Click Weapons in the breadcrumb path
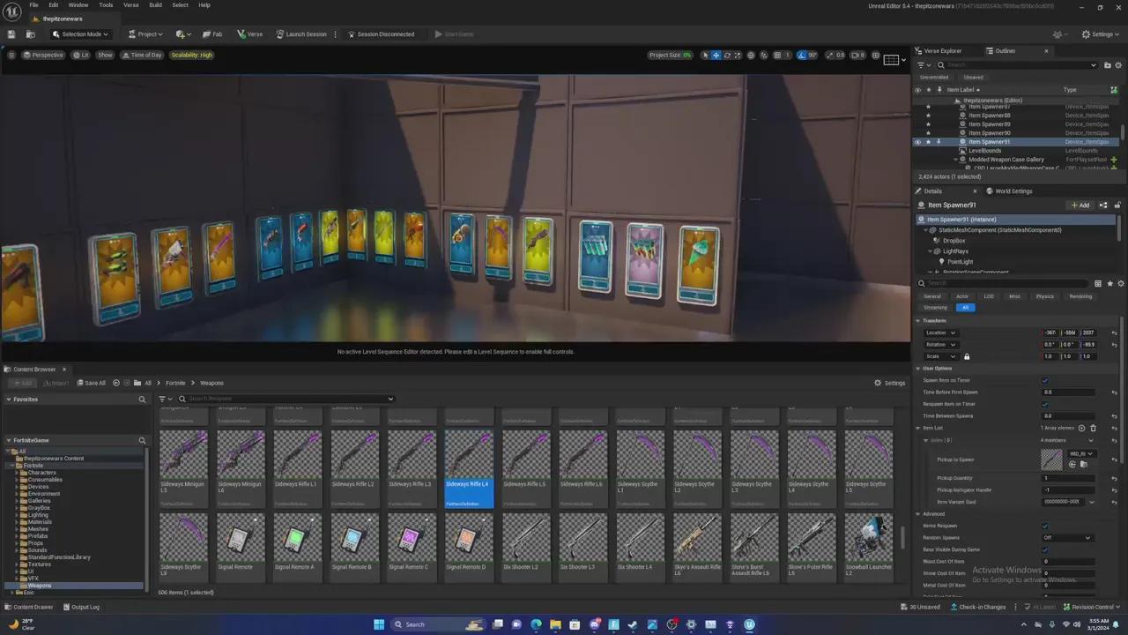Viewport: 1128px width, 635px height. coord(211,383)
